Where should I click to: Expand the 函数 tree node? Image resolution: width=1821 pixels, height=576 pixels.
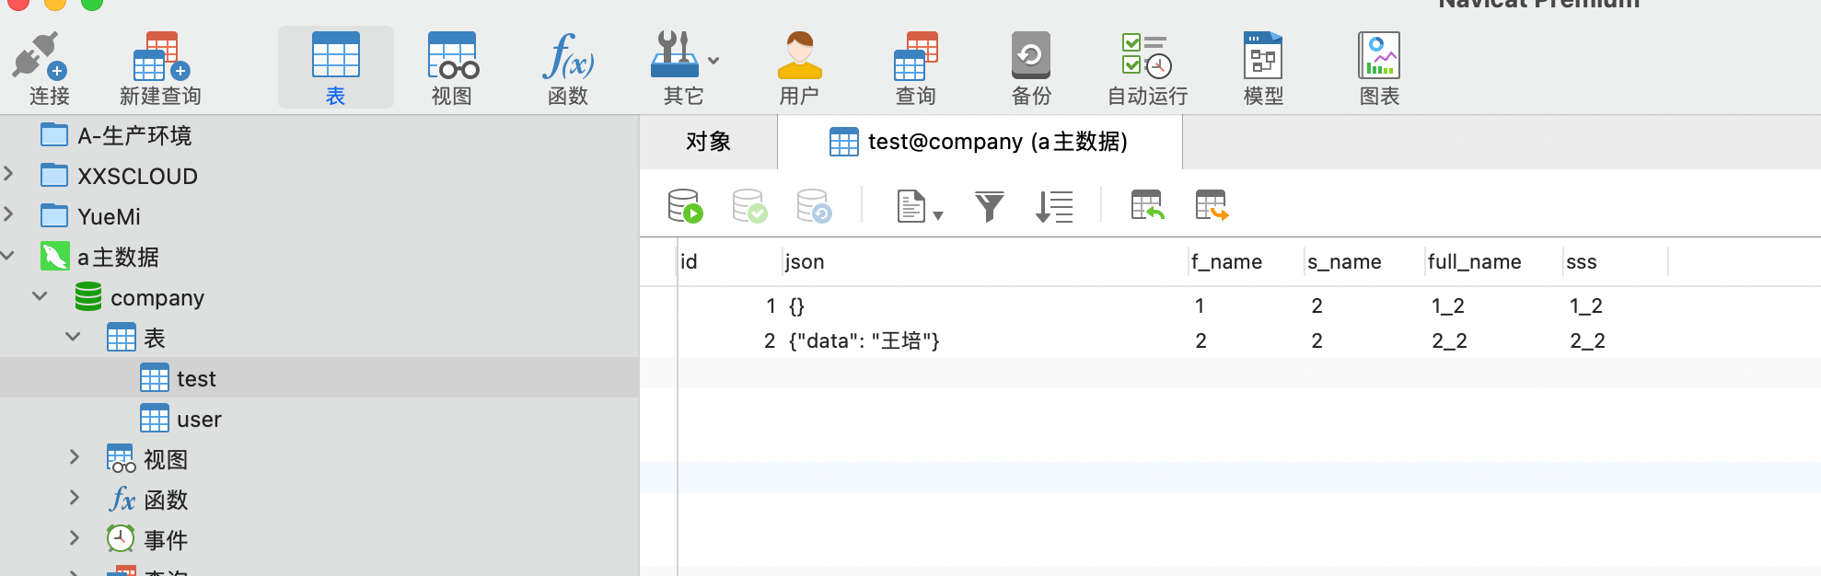(75, 498)
